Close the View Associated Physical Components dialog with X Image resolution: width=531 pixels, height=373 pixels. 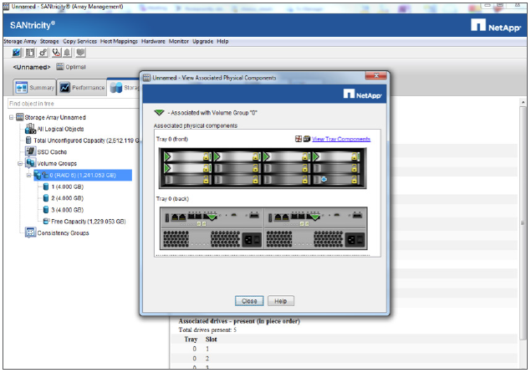coord(376,76)
